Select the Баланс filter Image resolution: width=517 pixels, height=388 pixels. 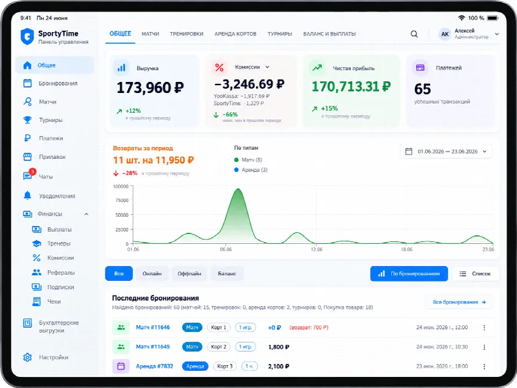tap(227, 273)
